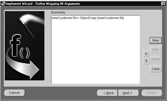This screenshot has width=167, height=101.
Task: Click the New mapping button
Action: 155,40
